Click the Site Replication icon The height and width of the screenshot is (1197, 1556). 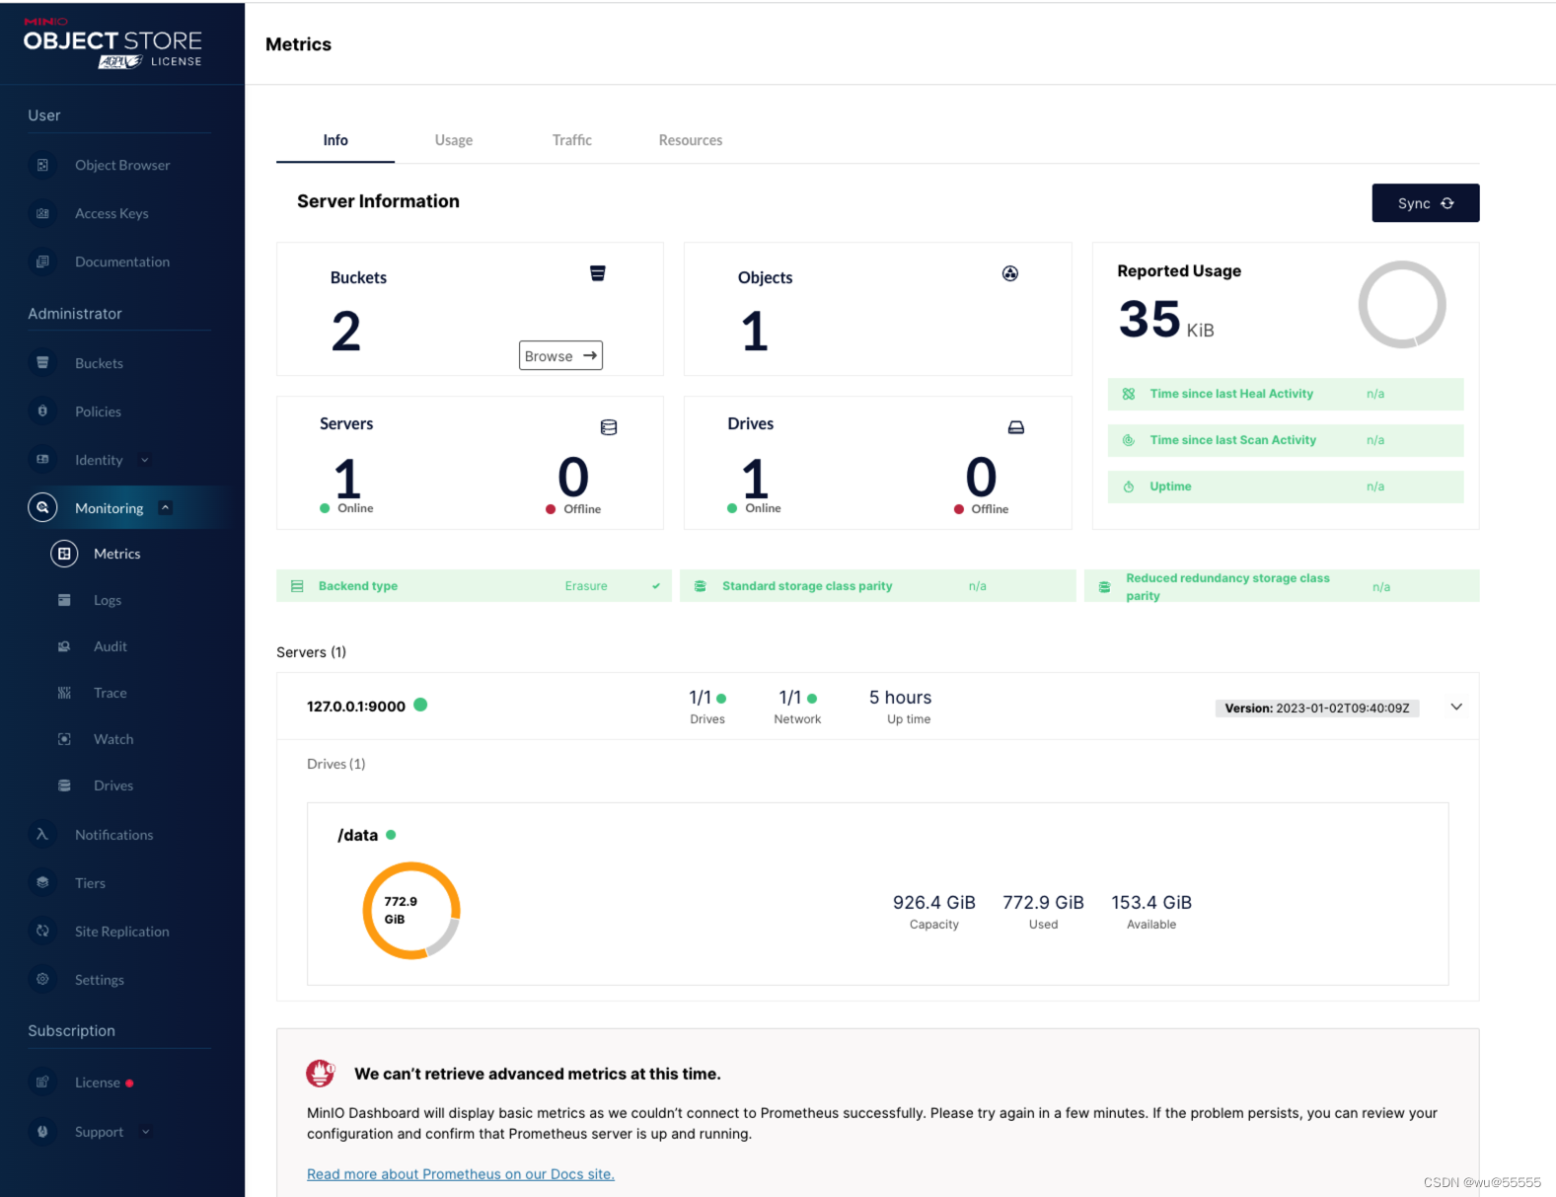coord(42,932)
